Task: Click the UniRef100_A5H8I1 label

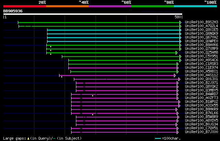Action: click(201, 72)
